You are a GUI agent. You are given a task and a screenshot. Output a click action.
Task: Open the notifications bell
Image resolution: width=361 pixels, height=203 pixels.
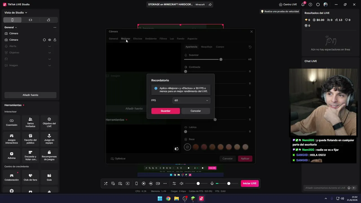[x=303, y=5]
